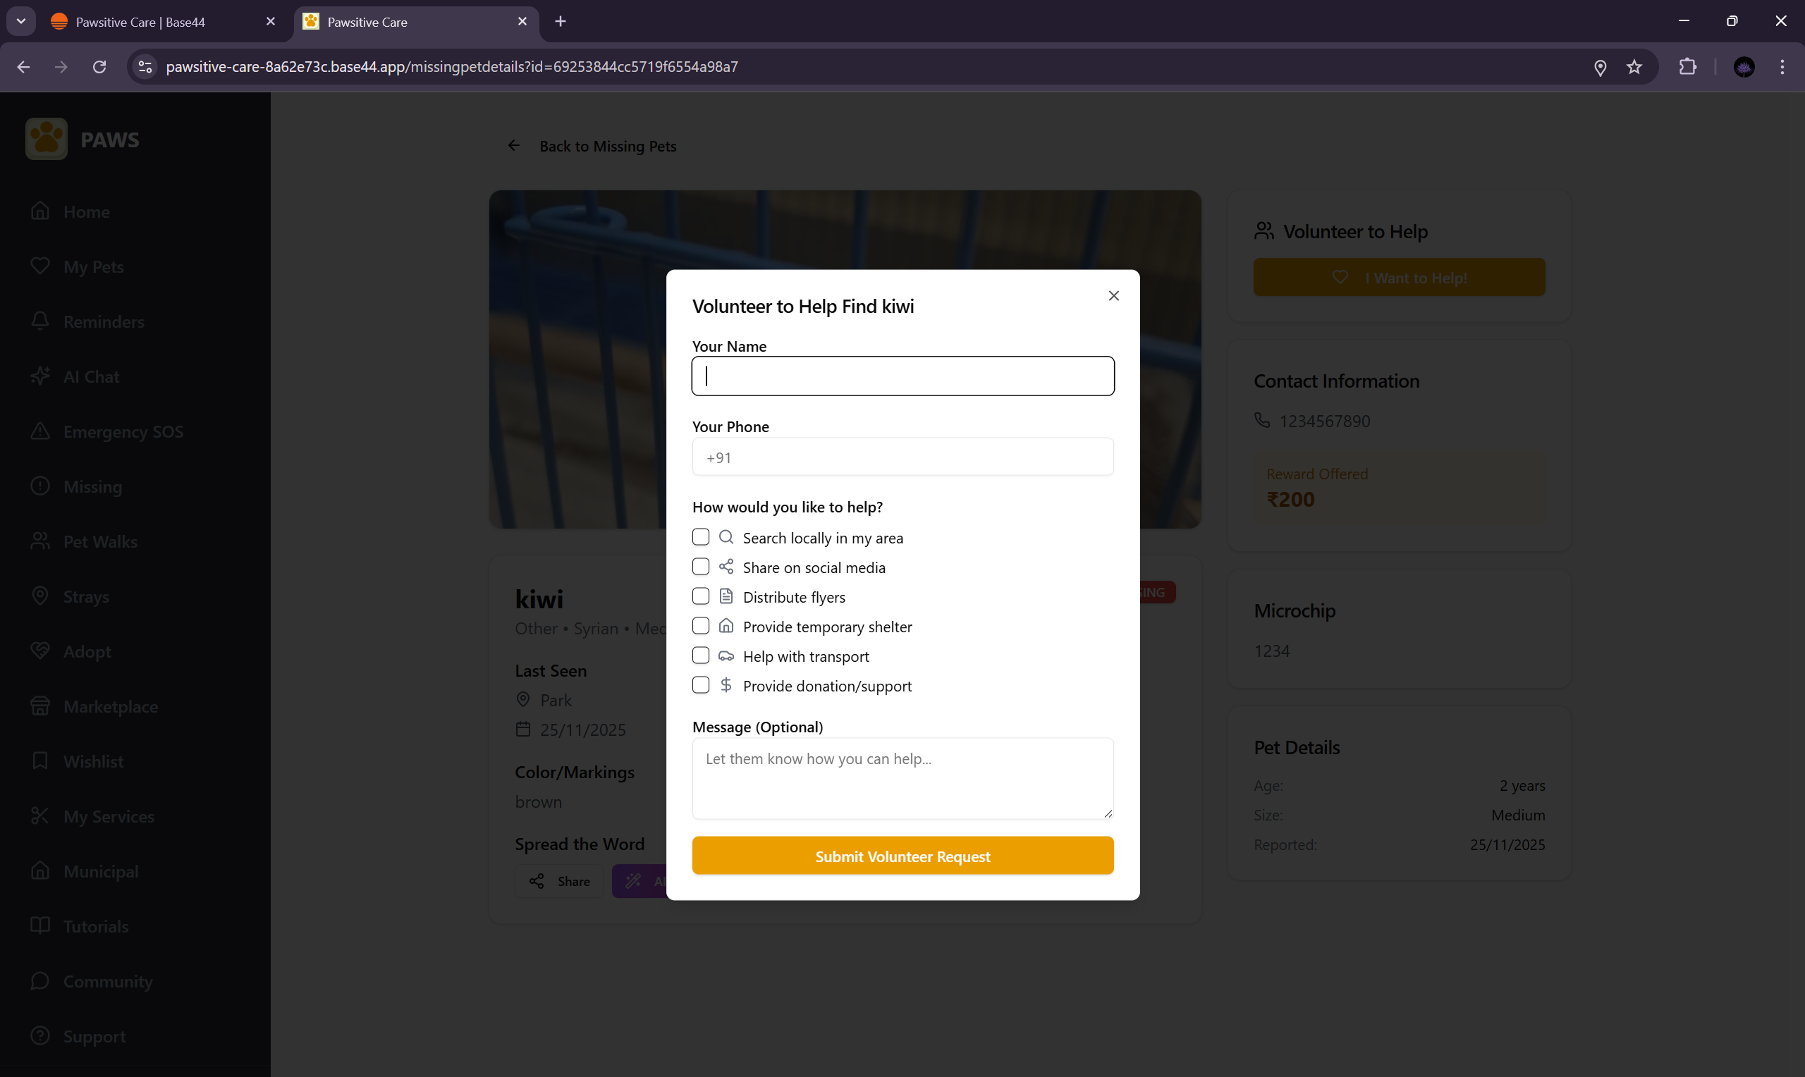Open the Chrome three-dot menu

point(1782,67)
